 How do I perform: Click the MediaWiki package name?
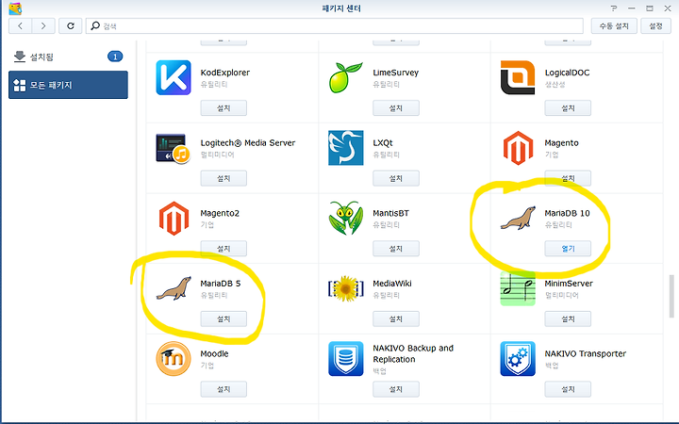392,284
